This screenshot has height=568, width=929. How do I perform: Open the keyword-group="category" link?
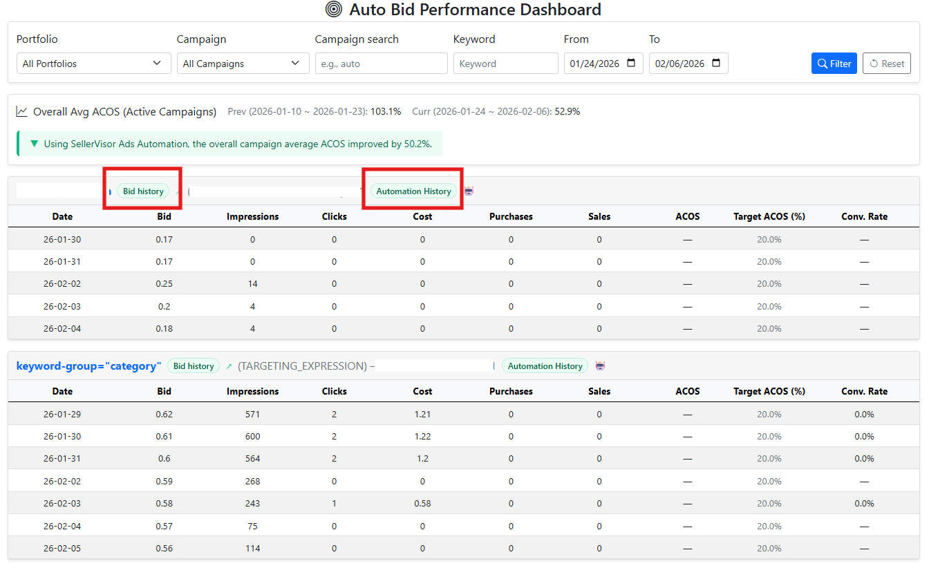[x=88, y=366]
